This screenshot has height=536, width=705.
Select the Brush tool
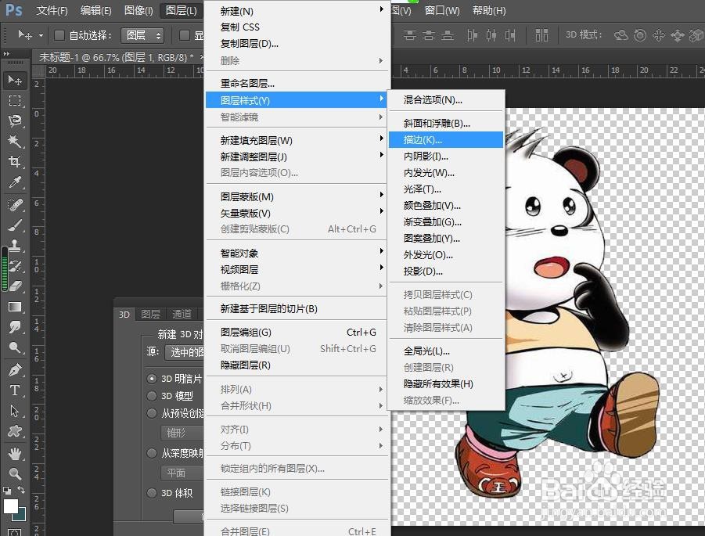15,225
